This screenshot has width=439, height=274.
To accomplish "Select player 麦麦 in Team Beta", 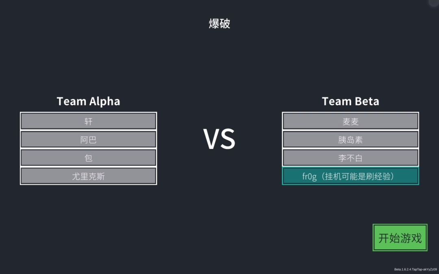I will pyautogui.click(x=350, y=121).
